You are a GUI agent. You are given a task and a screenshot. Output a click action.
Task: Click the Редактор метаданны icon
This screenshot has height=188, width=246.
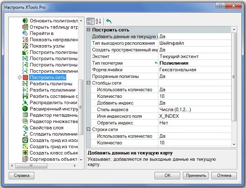point(25,115)
